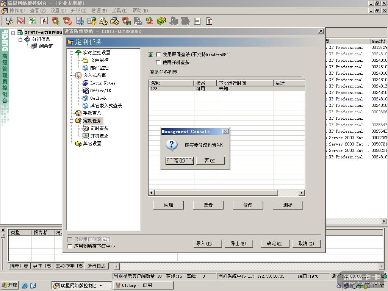
Task: Toggle 只应用已修改选项 checkbox
Action: point(70,239)
